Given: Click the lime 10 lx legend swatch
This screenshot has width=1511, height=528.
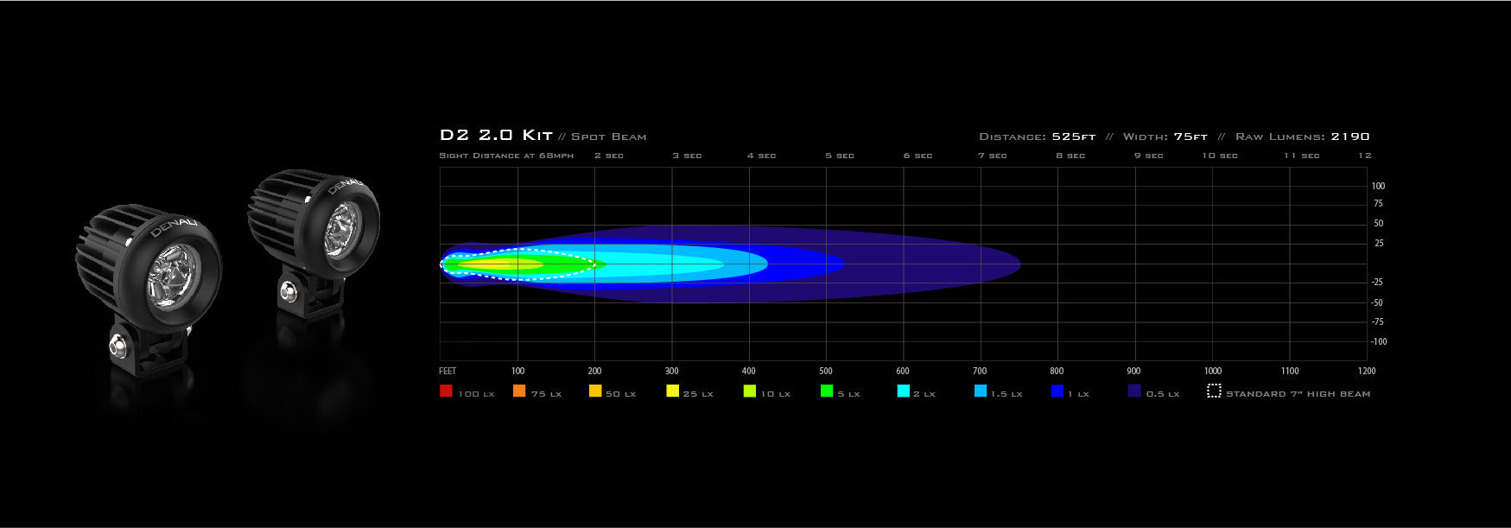Looking at the screenshot, I should pos(750,391).
